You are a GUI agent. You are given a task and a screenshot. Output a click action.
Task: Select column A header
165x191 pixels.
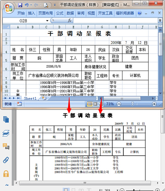click(x=18, y=27)
